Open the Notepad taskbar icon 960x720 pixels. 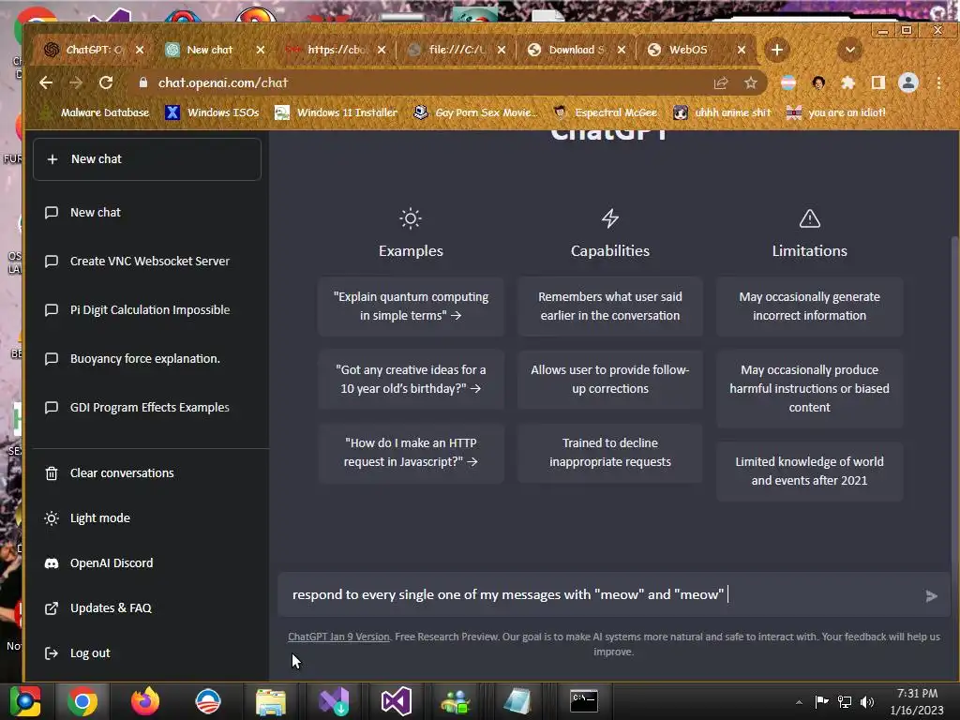(517, 701)
